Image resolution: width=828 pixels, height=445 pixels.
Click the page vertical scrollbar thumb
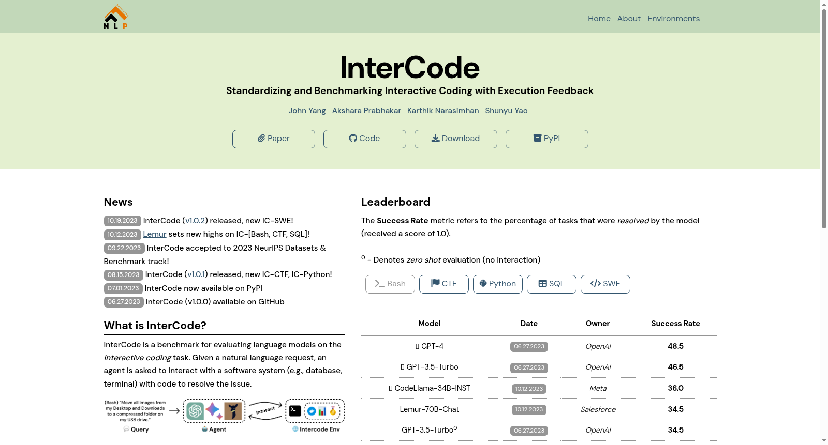(824, 118)
